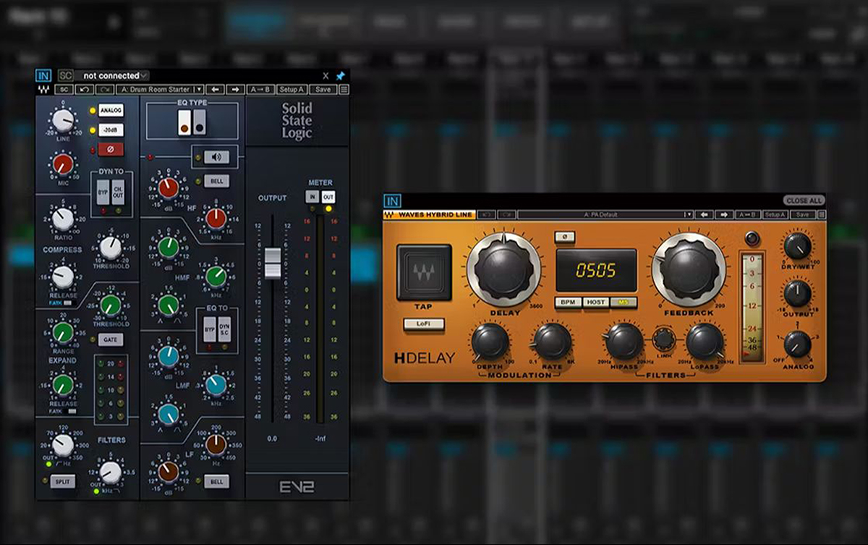Click the filters LINK knob button

click(663, 338)
